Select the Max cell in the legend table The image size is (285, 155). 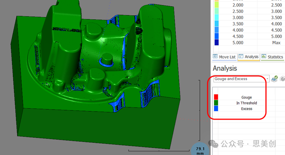coord(276,43)
